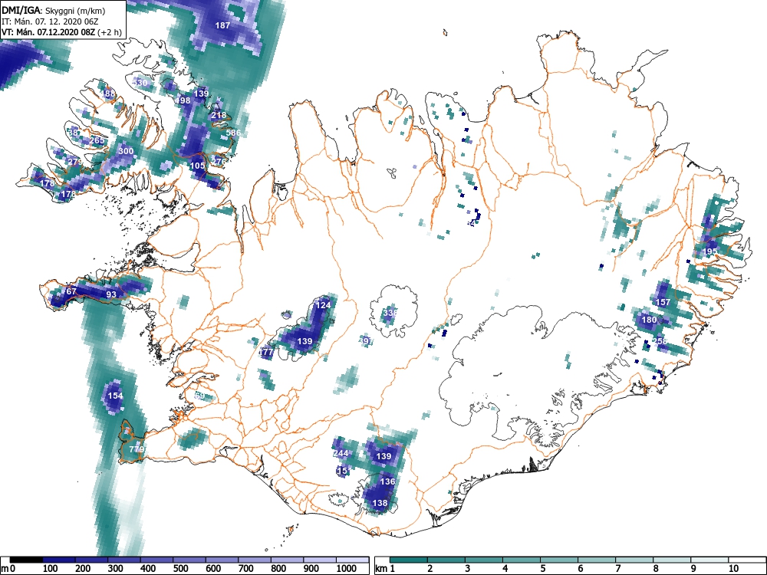Click the 338 value inside the glacier outline
The image size is (767, 575).
click(x=390, y=312)
